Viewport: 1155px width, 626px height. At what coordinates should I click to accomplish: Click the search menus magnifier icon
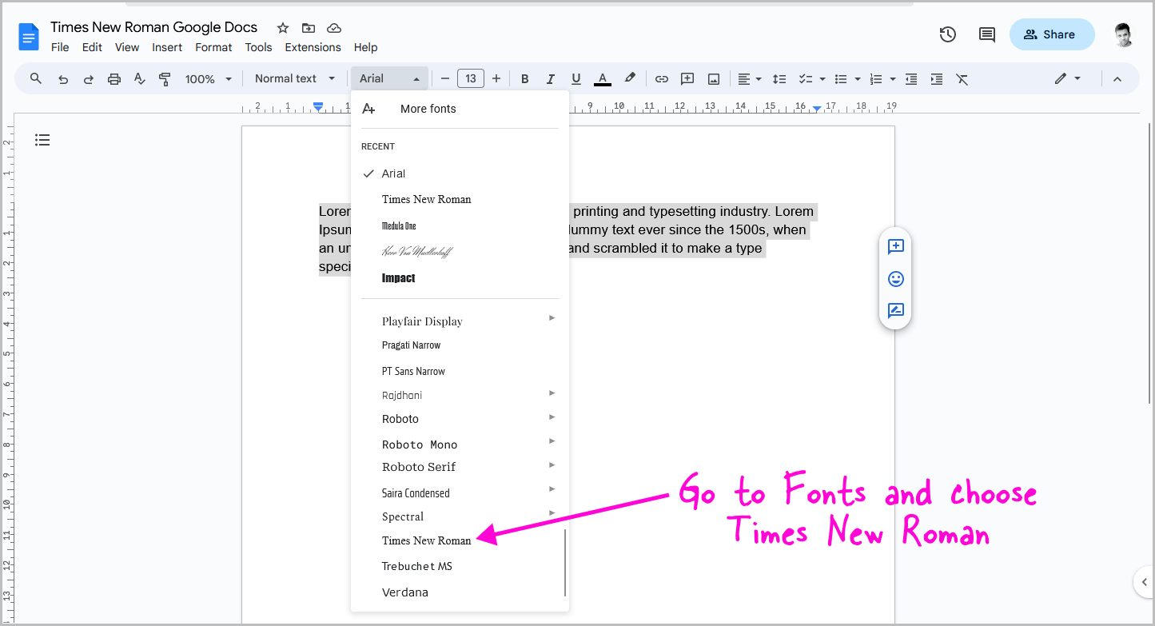click(x=36, y=78)
